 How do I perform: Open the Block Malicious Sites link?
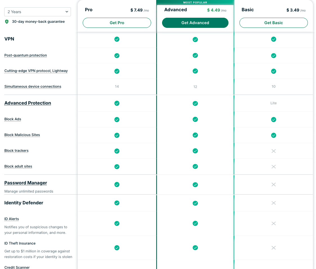[x=22, y=135]
